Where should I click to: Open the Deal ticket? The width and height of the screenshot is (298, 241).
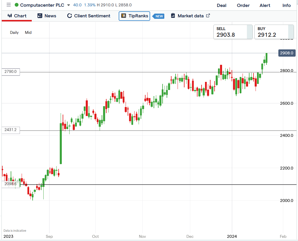(221, 5)
